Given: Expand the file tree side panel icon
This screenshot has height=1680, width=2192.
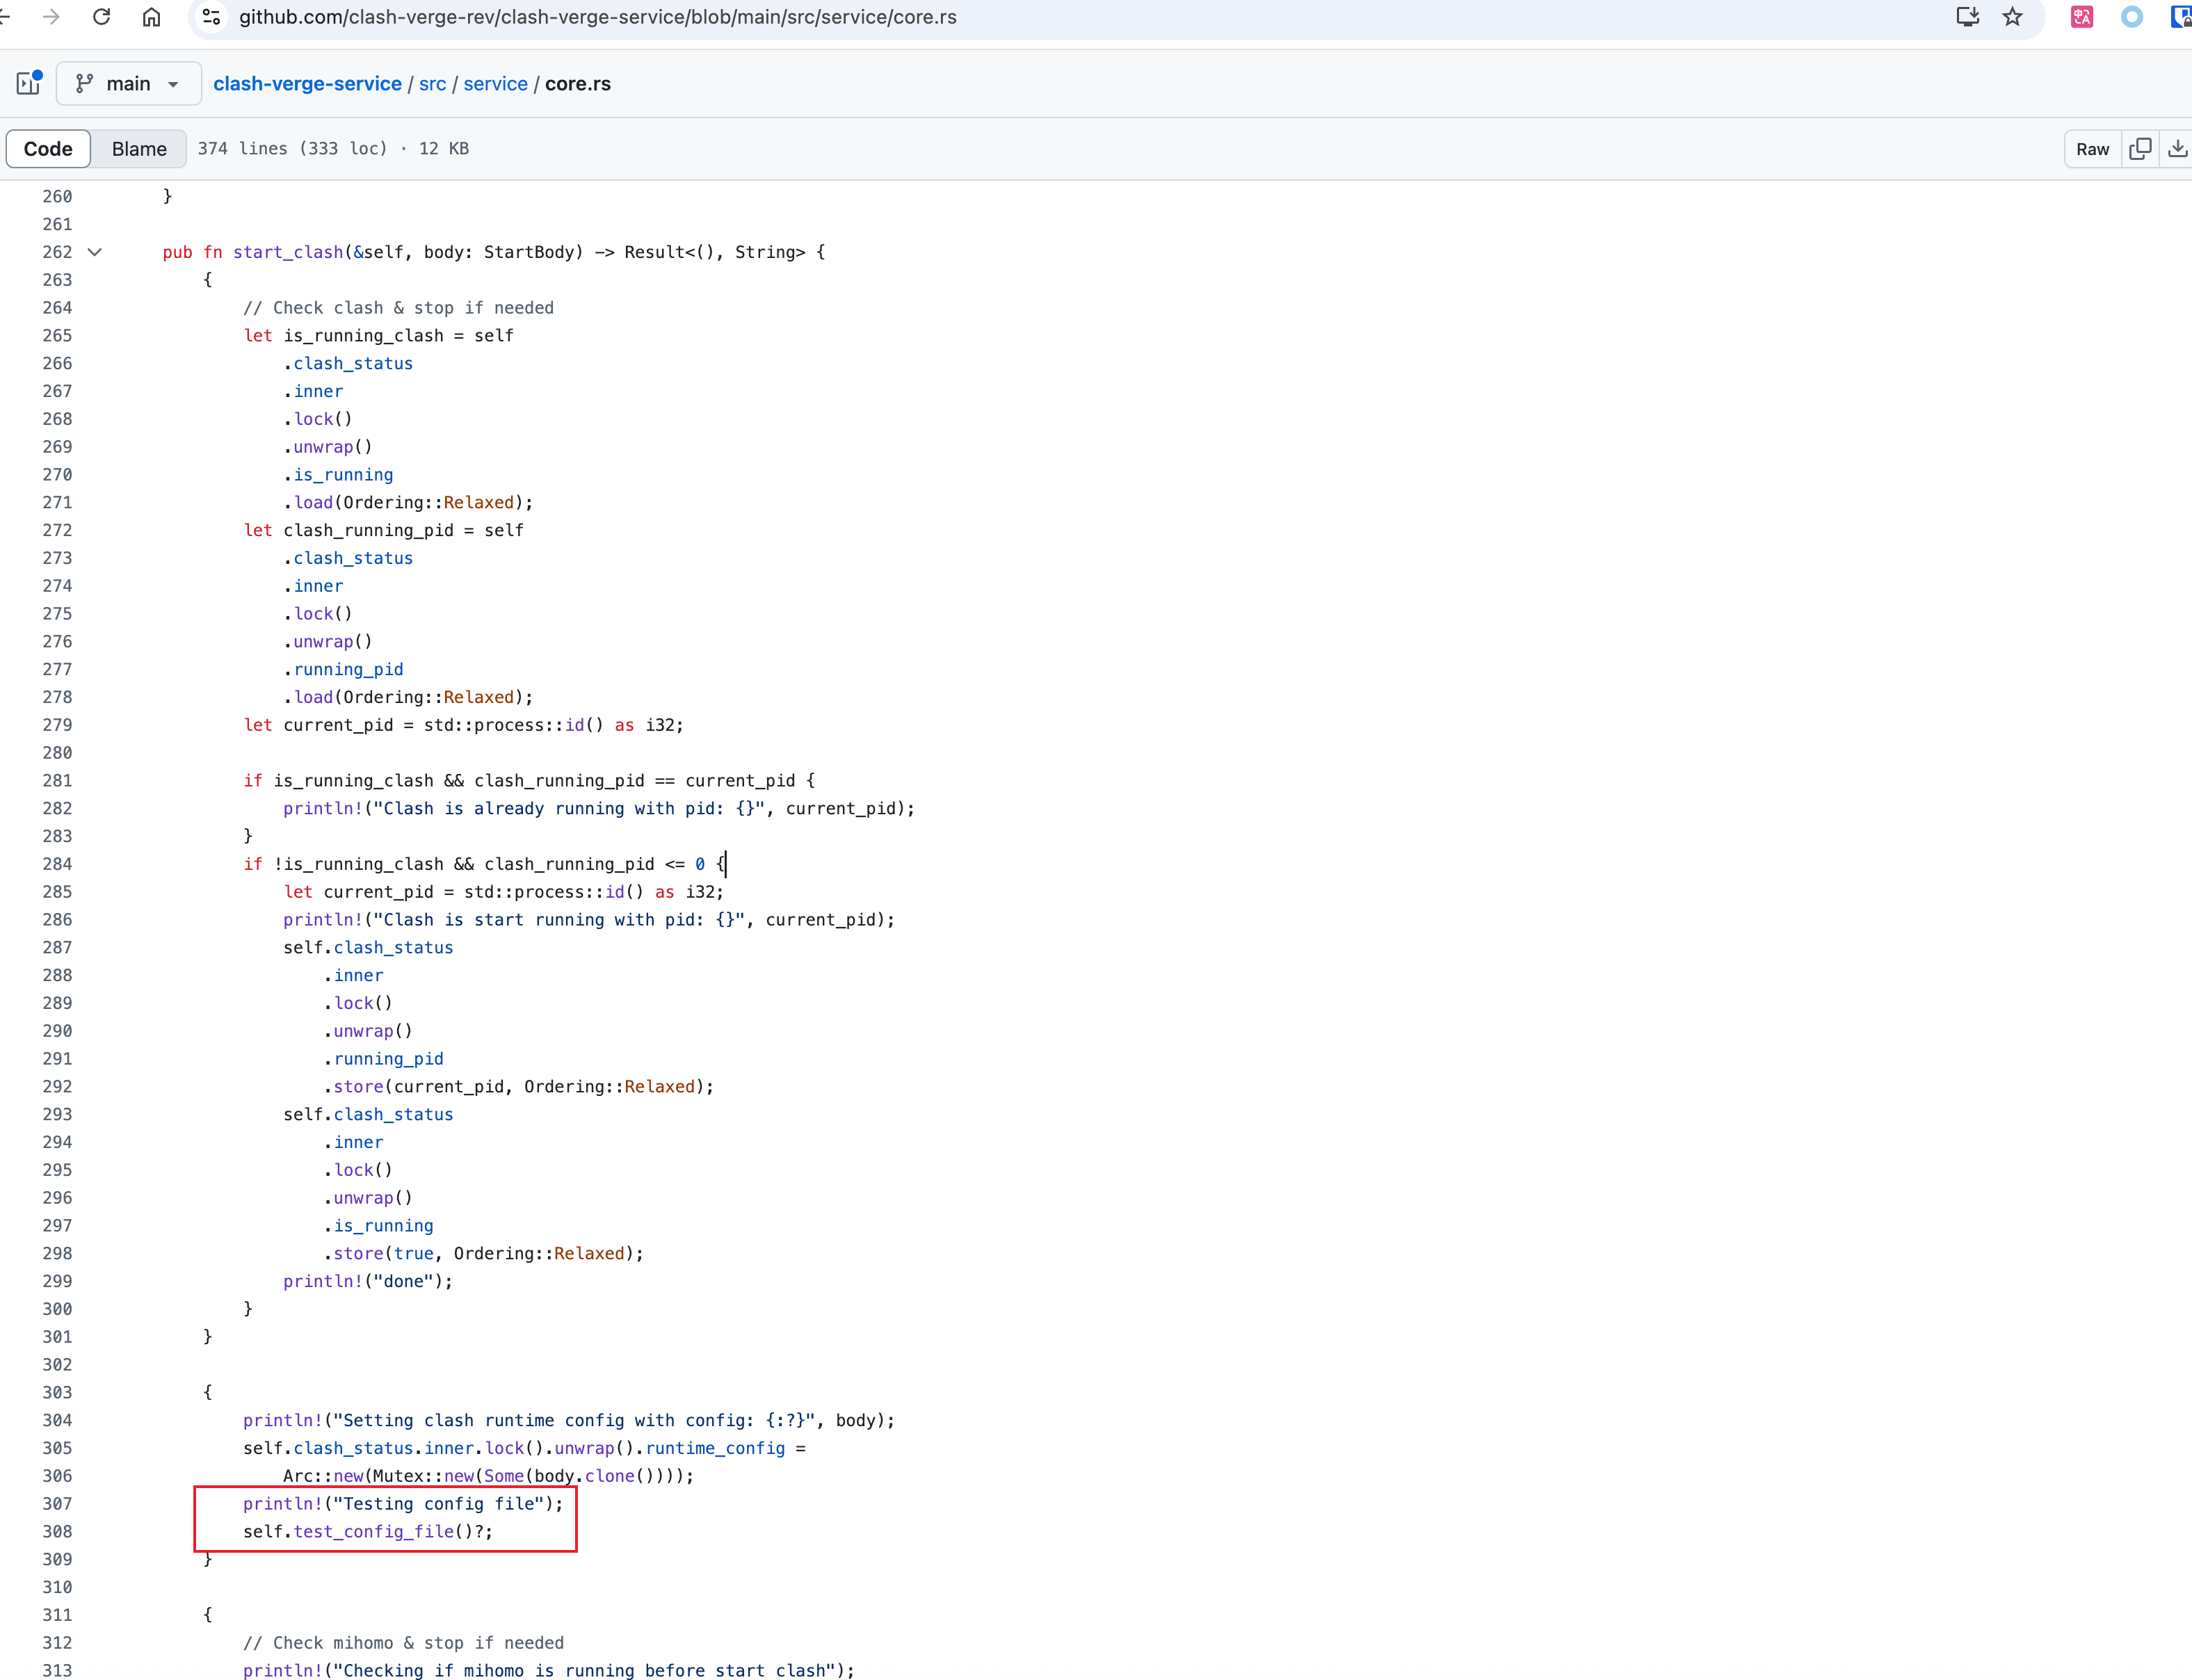Looking at the screenshot, I should tap(29, 83).
